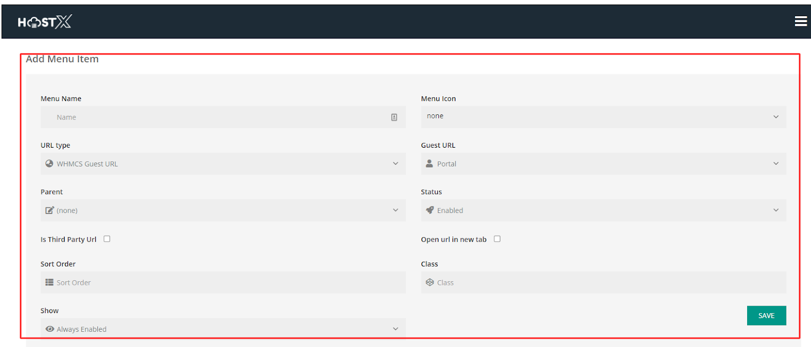Viewport: 811px width, 347px height.
Task: Click the user icon beside Portal
Action: pyautogui.click(x=429, y=163)
